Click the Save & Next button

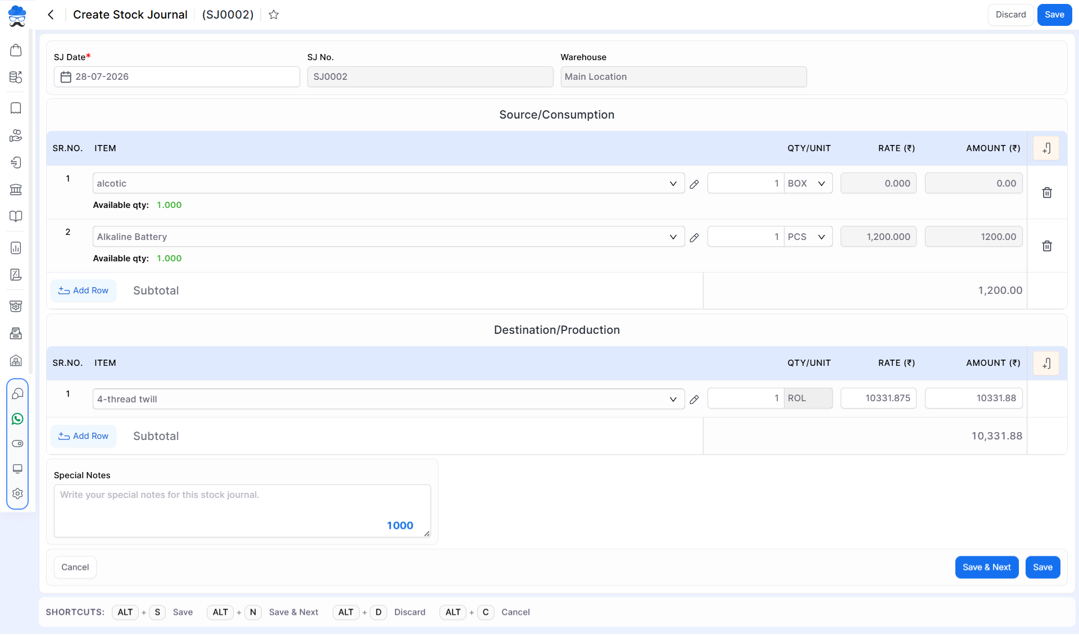(987, 568)
